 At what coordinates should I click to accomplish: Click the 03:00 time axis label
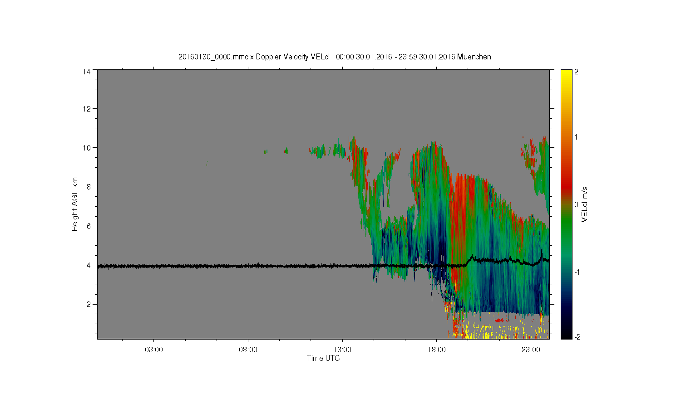[x=153, y=350]
